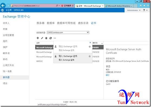The image size is (151, 107).
Task: Expand the address bar search dropdown arrow
Action: point(59,6)
